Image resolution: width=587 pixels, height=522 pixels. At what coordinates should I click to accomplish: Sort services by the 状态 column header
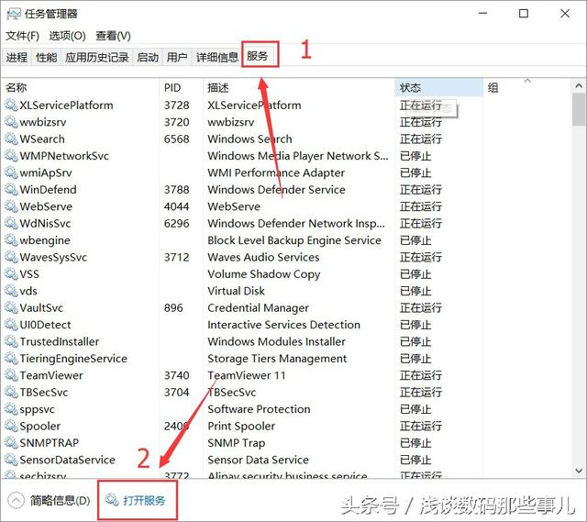410,88
